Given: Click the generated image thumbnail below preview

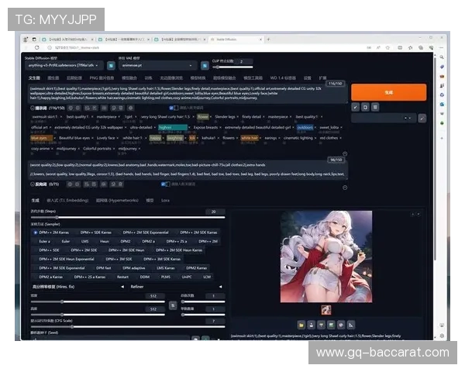Looking at the screenshot, I should (x=325, y=309).
